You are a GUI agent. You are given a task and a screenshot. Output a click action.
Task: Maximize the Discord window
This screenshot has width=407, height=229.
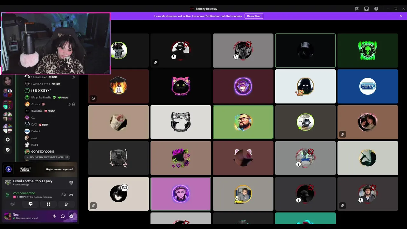(396, 9)
